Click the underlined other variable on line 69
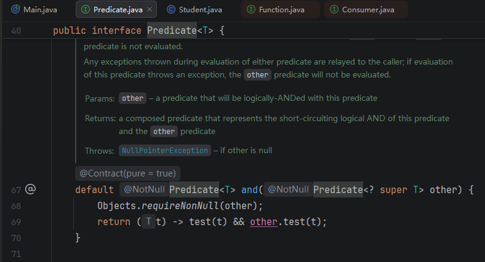This screenshot has height=262, width=485. tap(263, 222)
